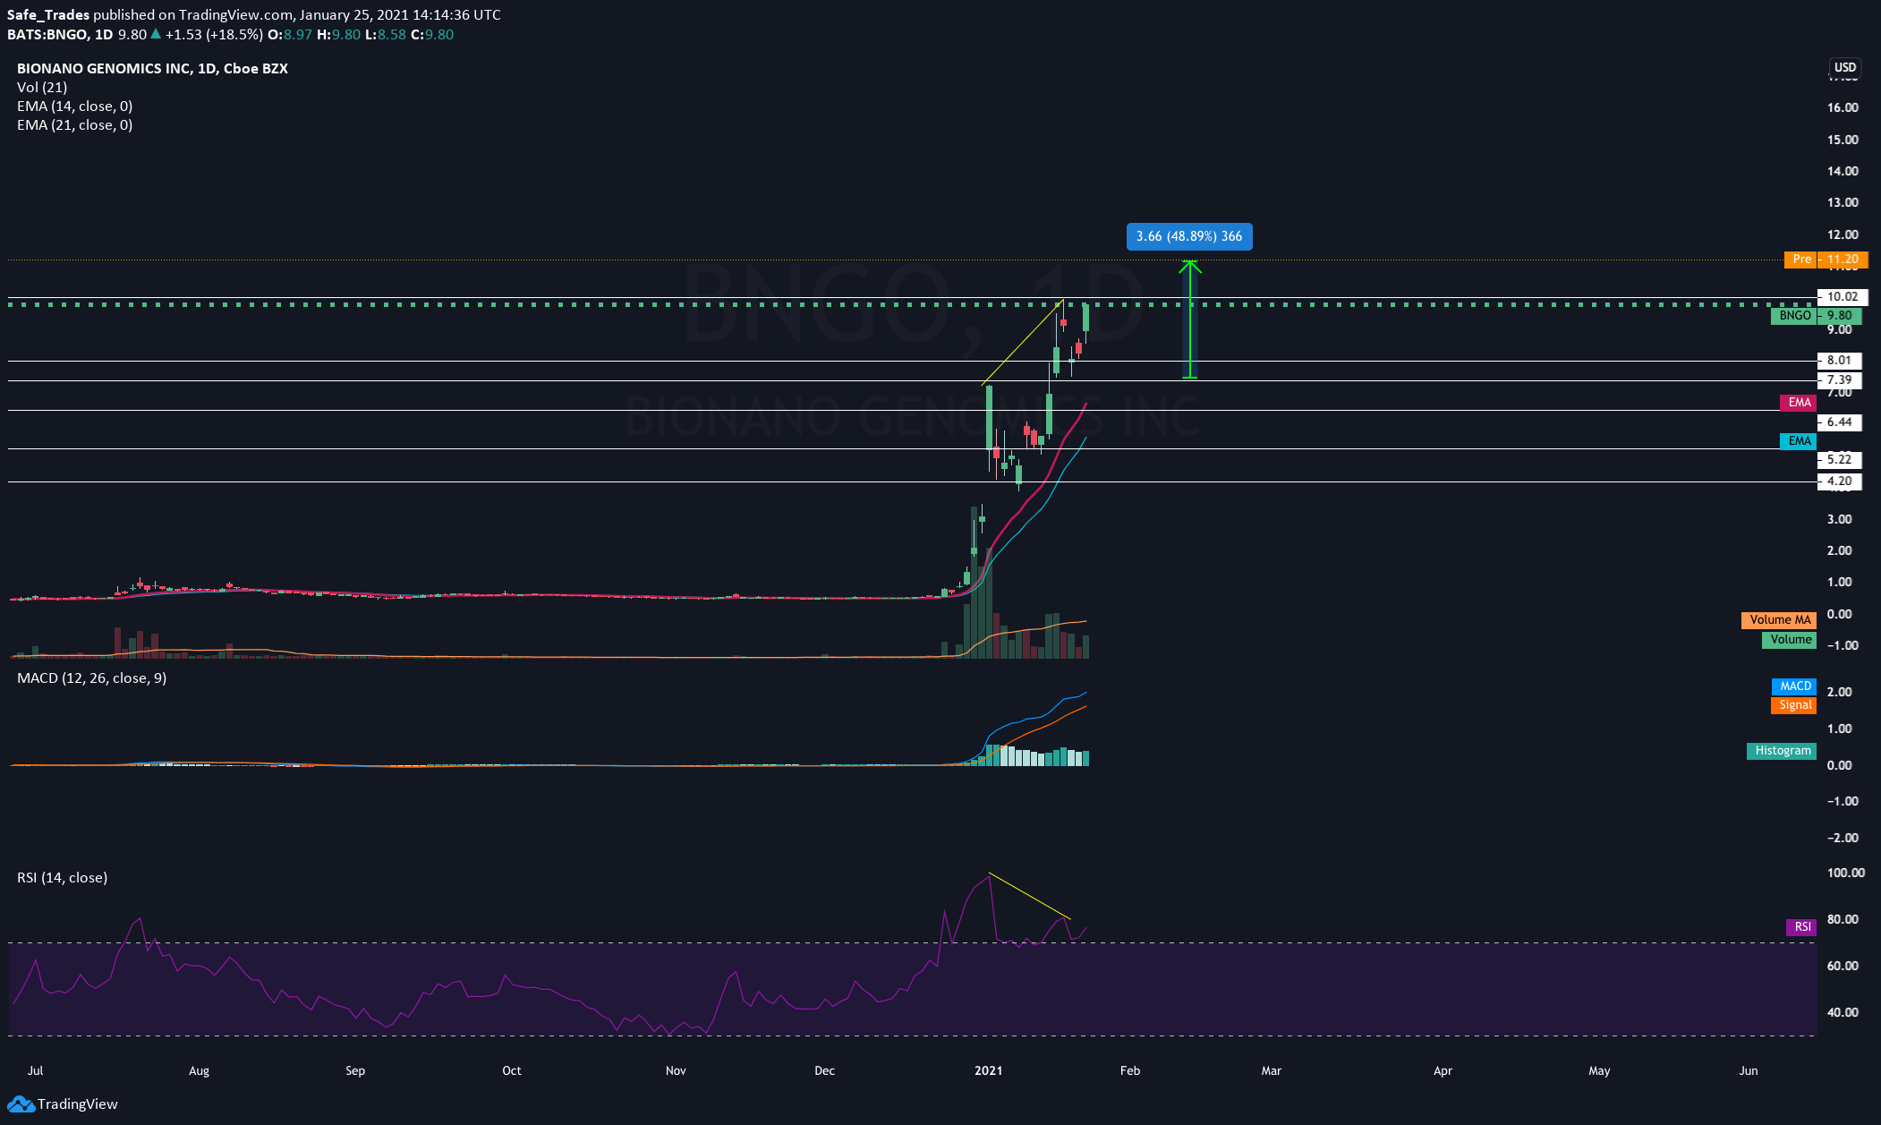
Task: Click the May label on time axis
Action: [1599, 1070]
